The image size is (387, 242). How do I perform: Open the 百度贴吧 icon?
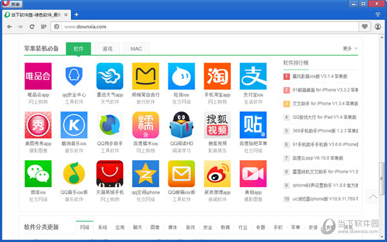253,125
